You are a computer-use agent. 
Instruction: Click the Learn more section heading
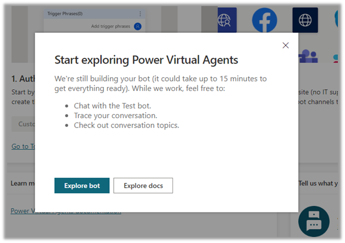click(x=22, y=183)
